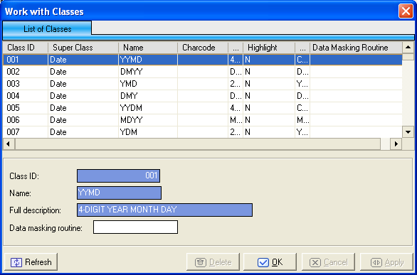
Task: Click into the Name input field
Action: (119, 193)
